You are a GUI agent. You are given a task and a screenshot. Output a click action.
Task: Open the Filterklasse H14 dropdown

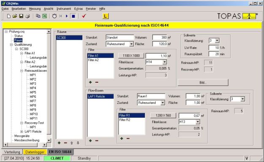[164, 62]
